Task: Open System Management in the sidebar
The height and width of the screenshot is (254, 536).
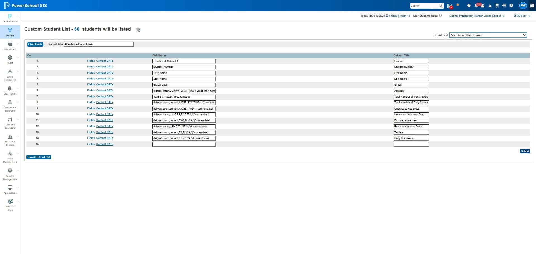Action: (x=10, y=174)
